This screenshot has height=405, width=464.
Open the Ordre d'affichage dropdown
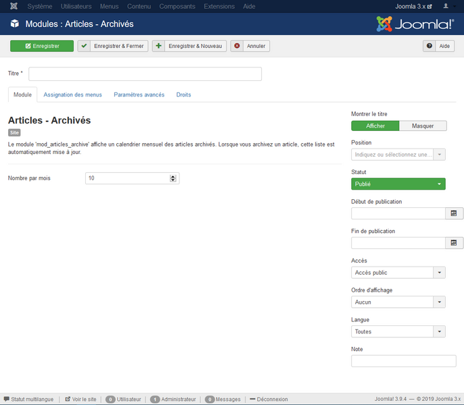[x=398, y=302]
